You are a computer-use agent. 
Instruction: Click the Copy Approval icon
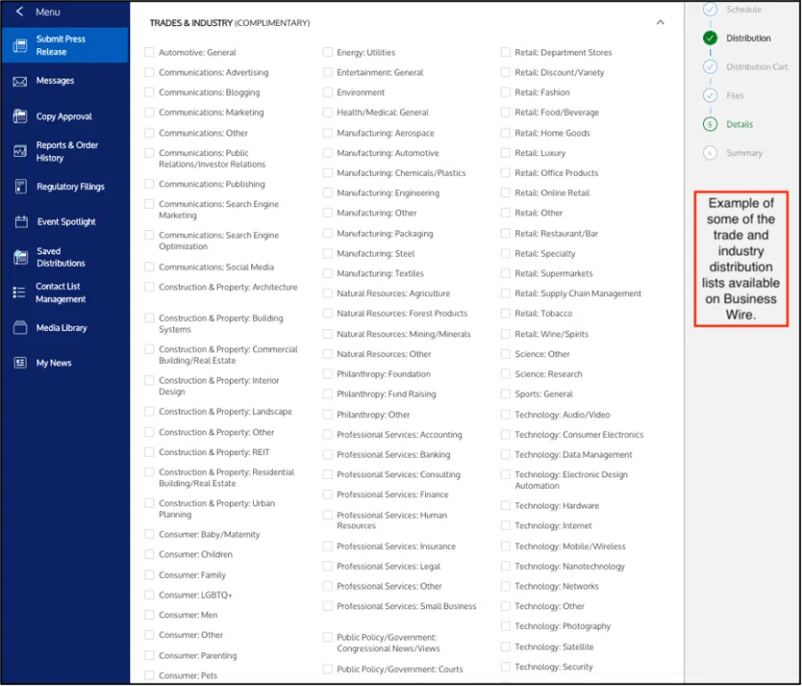(x=20, y=117)
